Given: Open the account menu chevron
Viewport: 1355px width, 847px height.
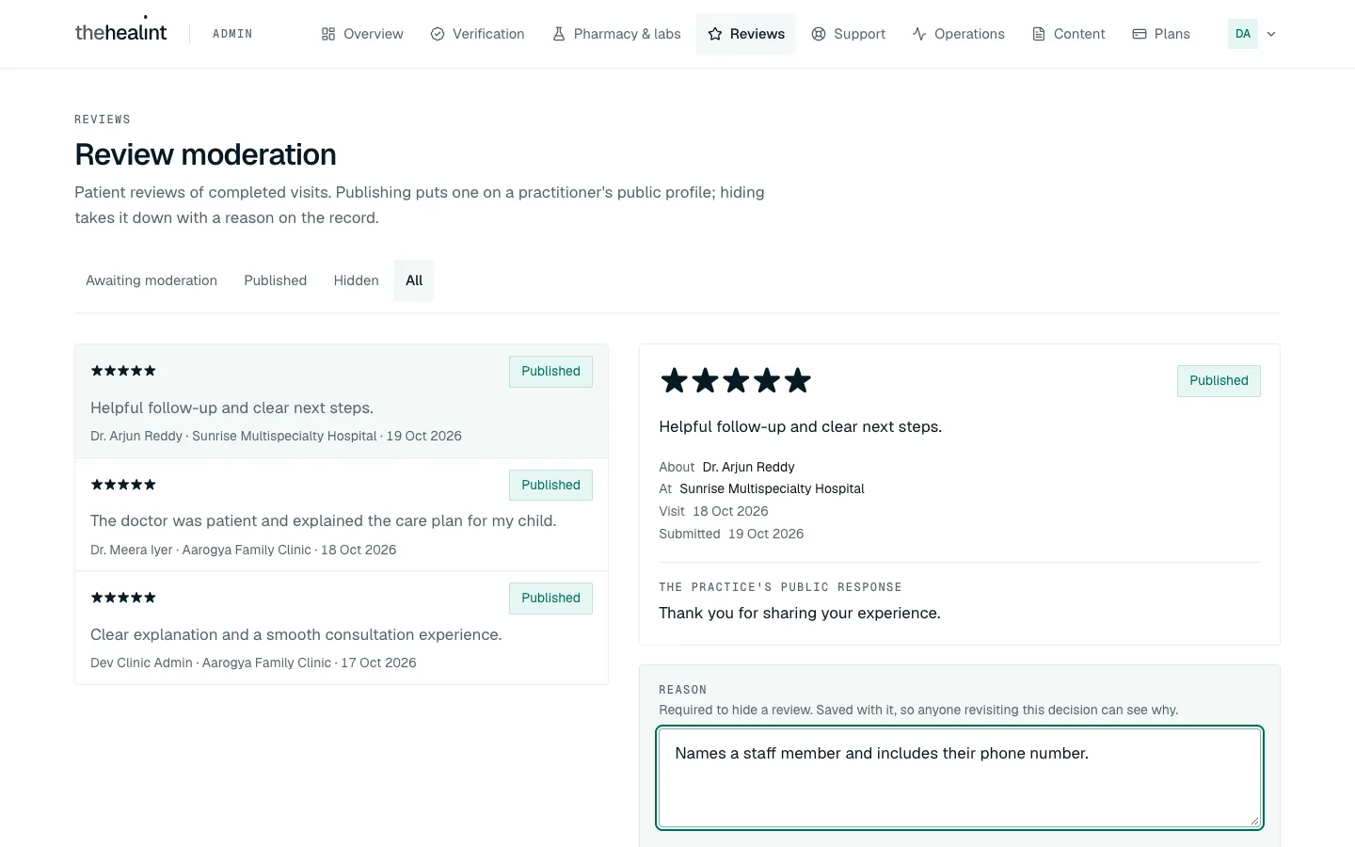Looking at the screenshot, I should [x=1271, y=34].
